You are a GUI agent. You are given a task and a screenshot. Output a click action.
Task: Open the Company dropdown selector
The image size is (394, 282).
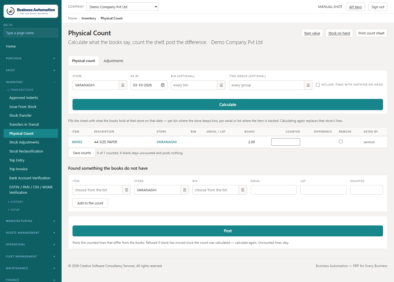(x=122, y=7)
